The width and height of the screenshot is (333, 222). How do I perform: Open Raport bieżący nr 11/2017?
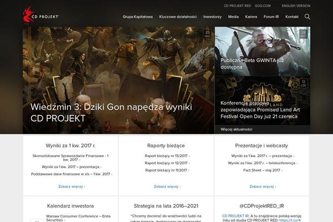(x=167, y=170)
